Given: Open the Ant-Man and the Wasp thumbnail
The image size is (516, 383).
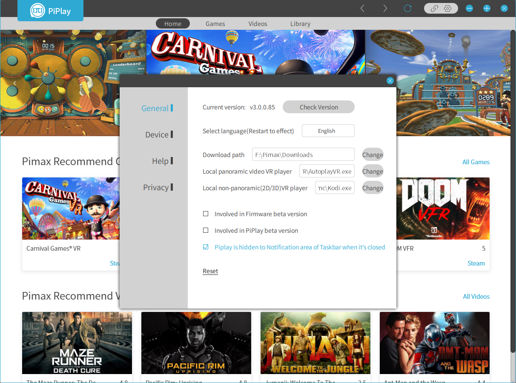Looking at the screenshot, I should pyautogui.click(x=435, y=343).
